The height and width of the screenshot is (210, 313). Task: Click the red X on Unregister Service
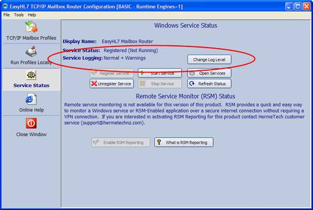point(94,84)
